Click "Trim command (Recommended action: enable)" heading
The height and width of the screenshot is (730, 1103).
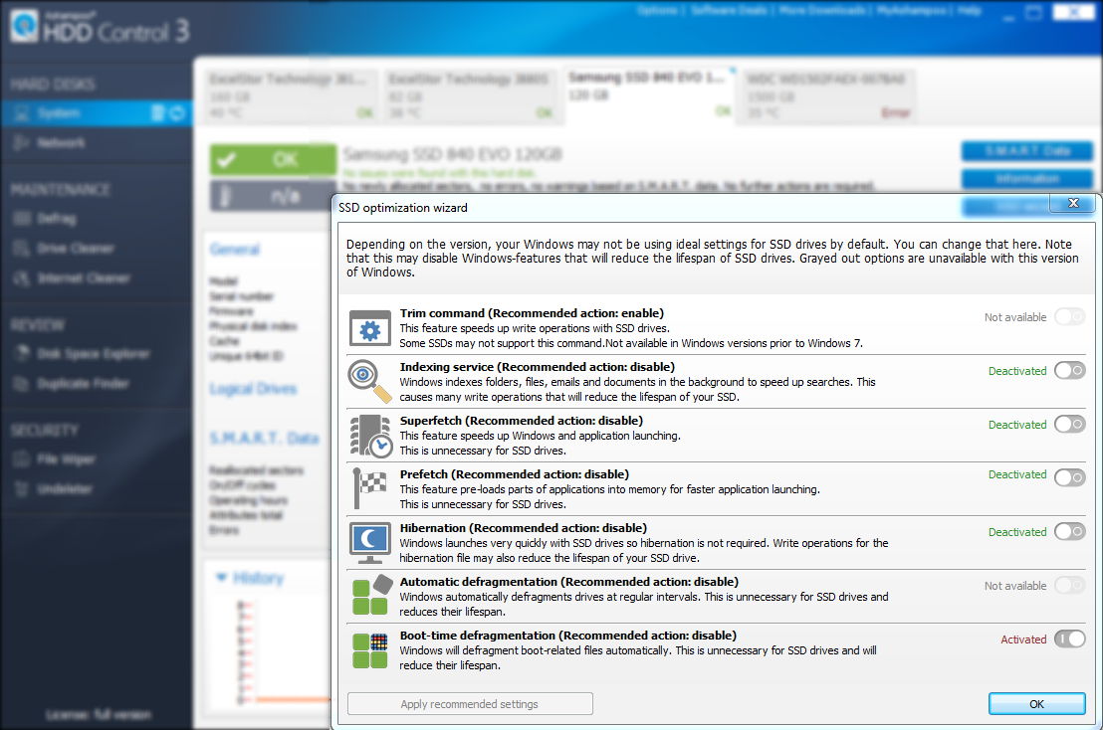pyautogui.click(x=532, y=313)
